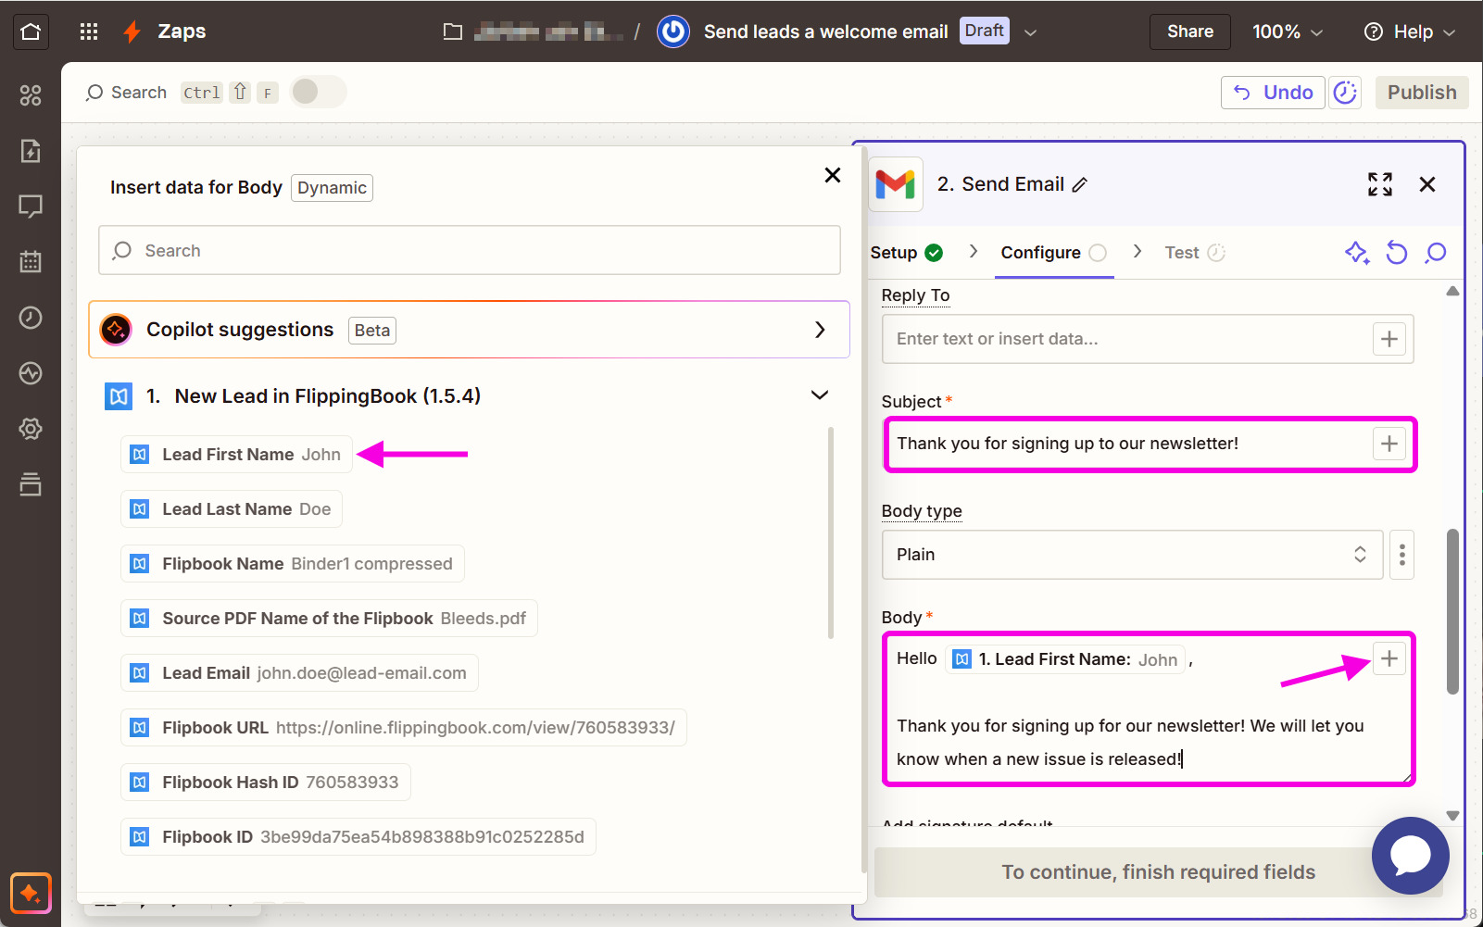1483x927 pixels.
Task: Switch to the Test tab
Action: point(1195,253)
